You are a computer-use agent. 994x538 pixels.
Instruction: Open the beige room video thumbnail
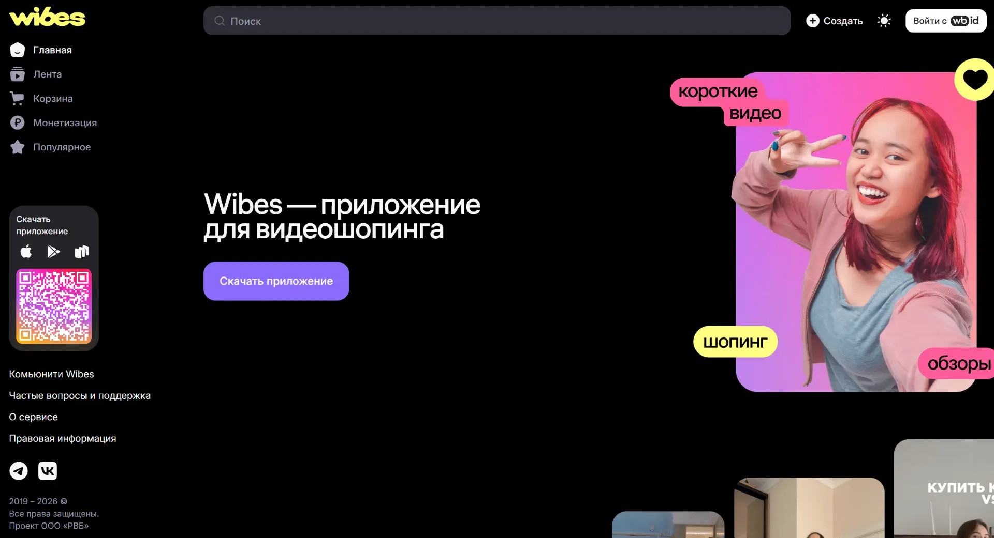pyautogui.click(x=809, y=508)
